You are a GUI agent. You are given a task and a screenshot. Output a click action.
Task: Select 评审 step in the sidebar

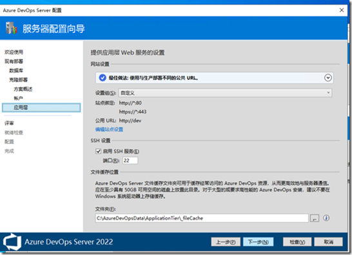pos(9,123)
